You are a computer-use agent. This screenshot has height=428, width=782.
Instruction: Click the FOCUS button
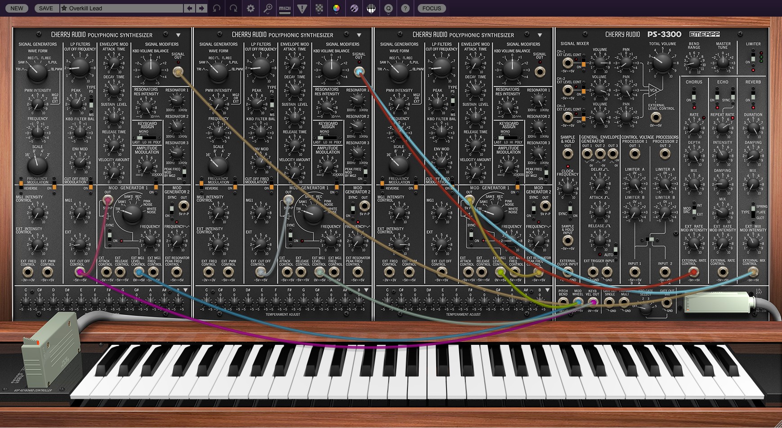click(x=432, y=8)
